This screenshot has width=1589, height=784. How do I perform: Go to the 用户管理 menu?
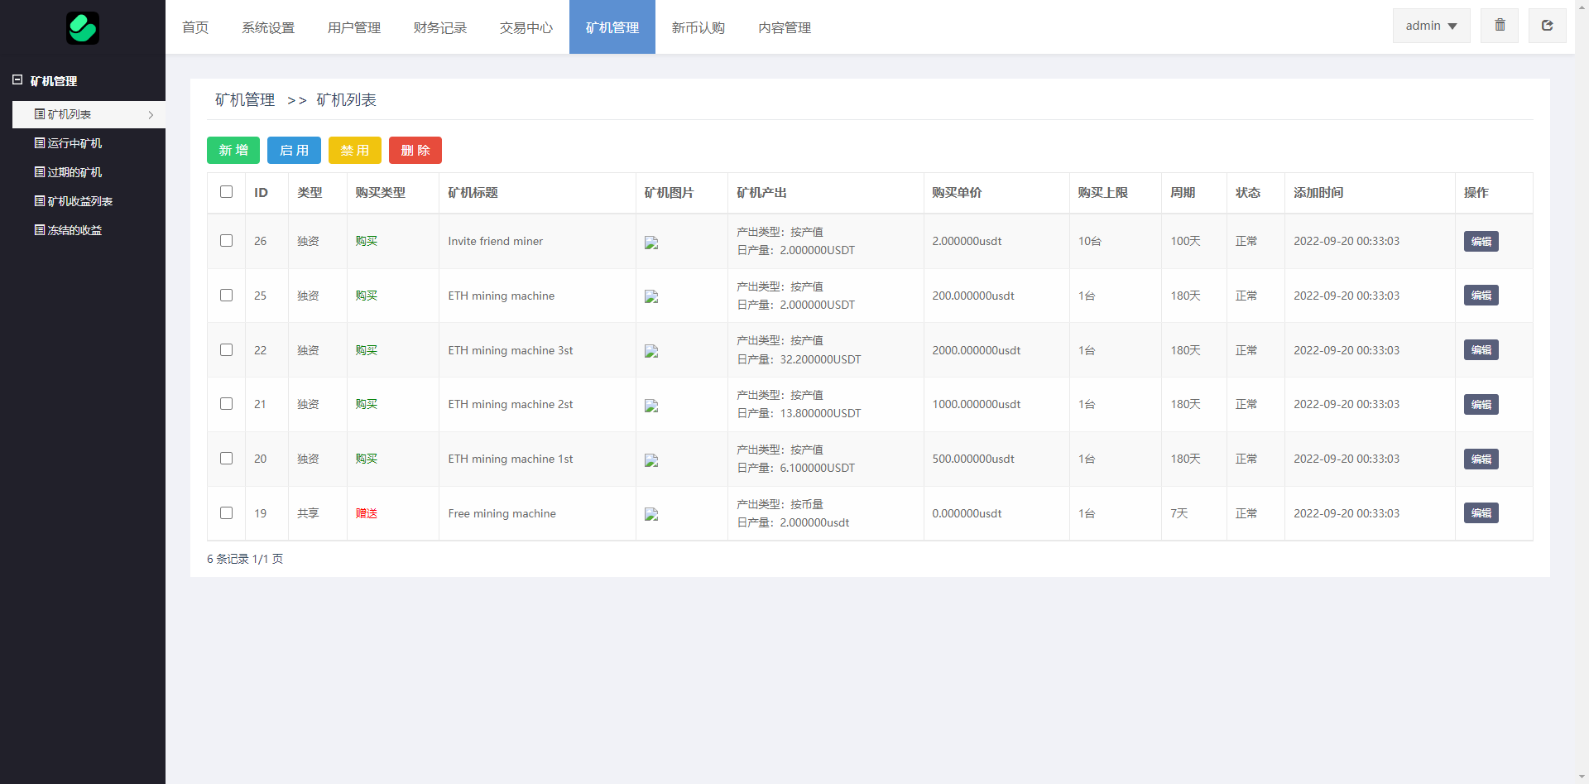[x=353, y=27]
